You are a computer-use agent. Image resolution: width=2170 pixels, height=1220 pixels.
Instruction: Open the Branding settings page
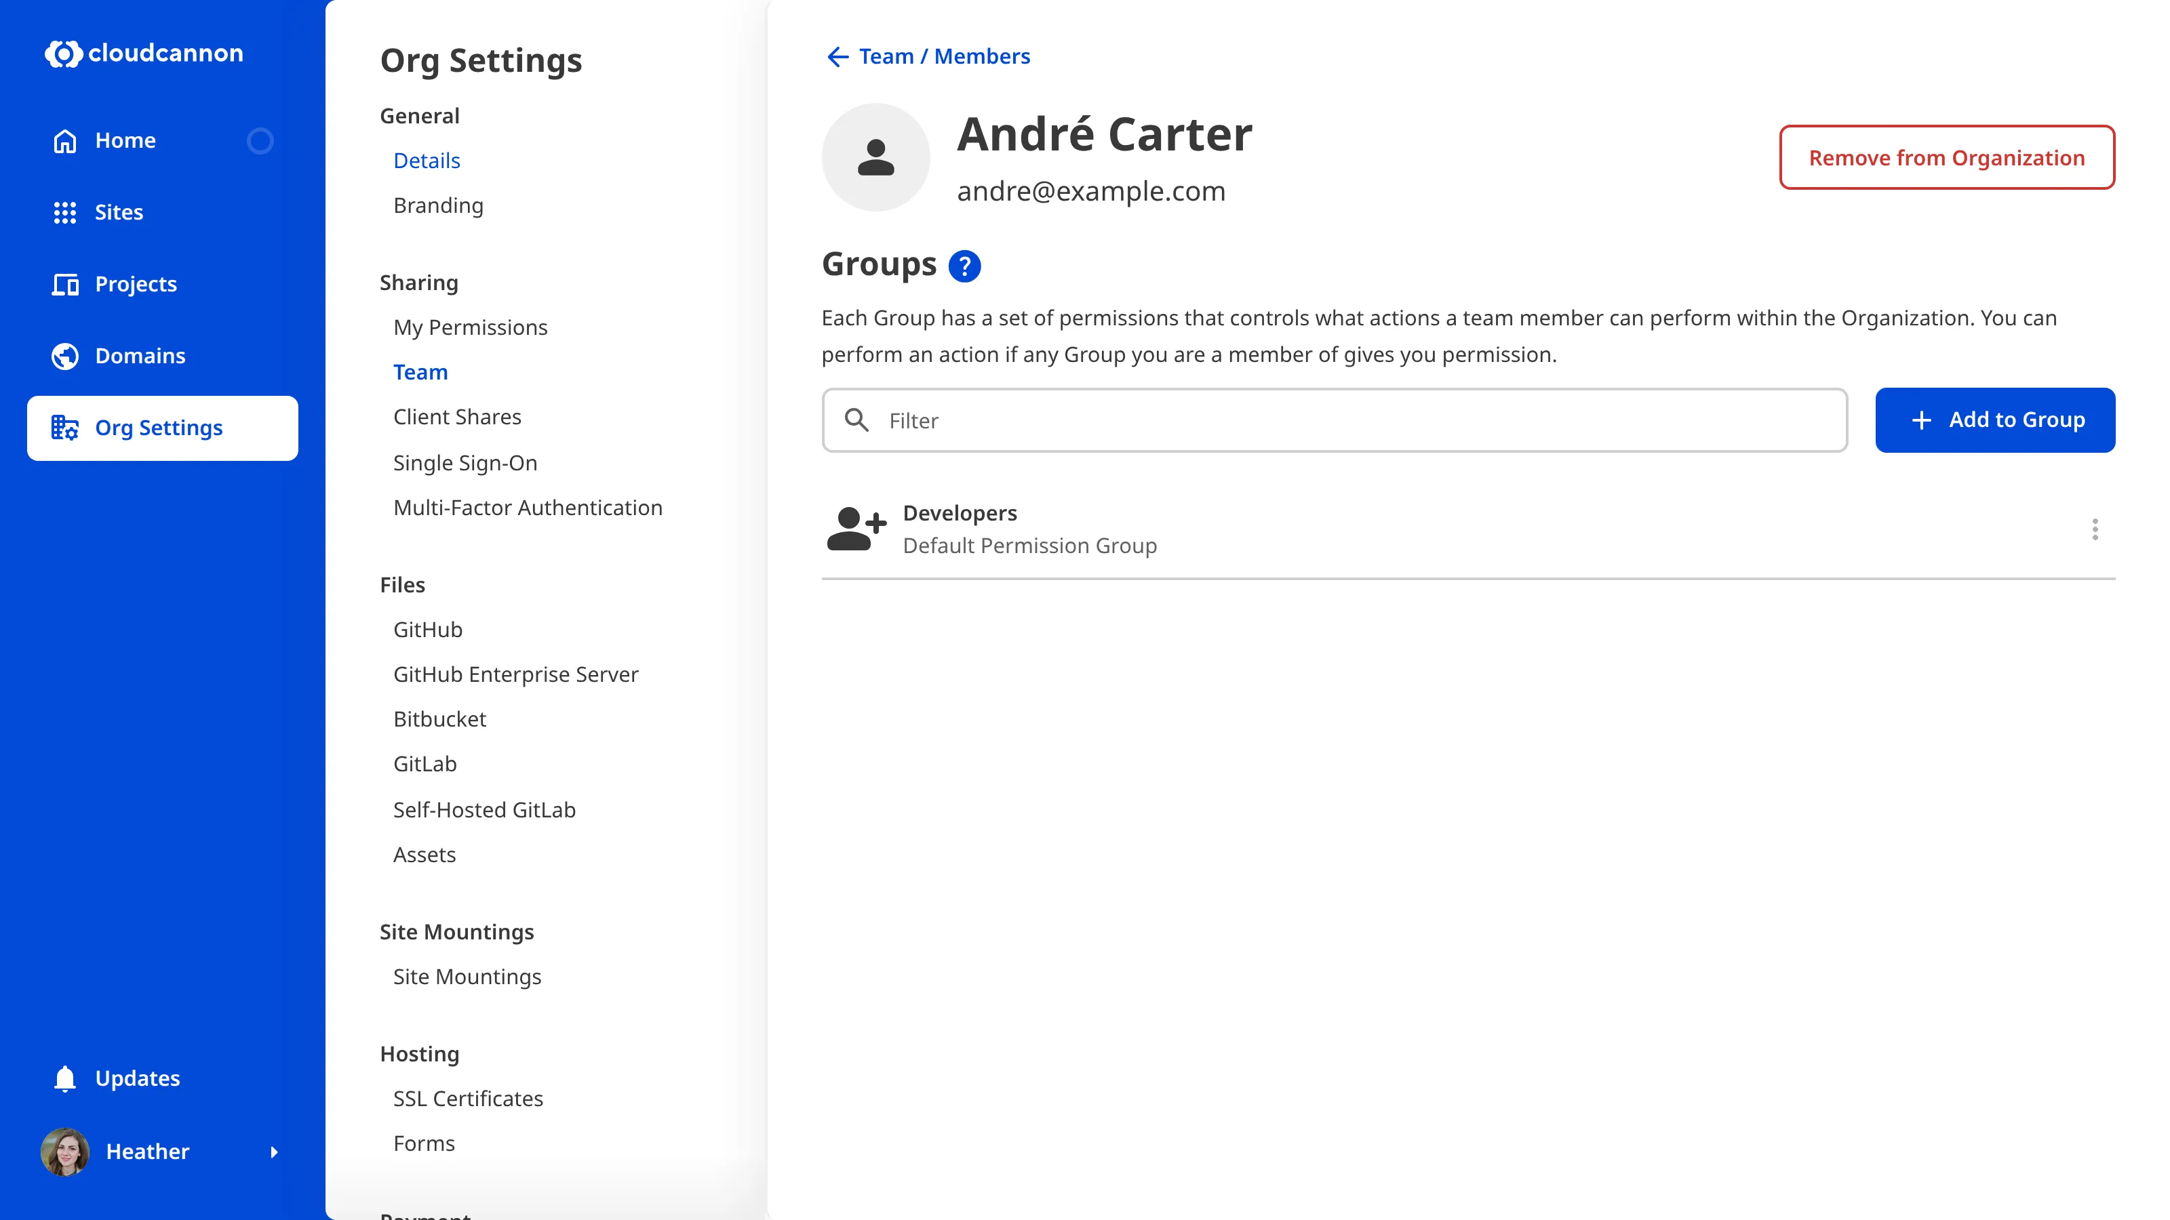[x=438, y=205]
